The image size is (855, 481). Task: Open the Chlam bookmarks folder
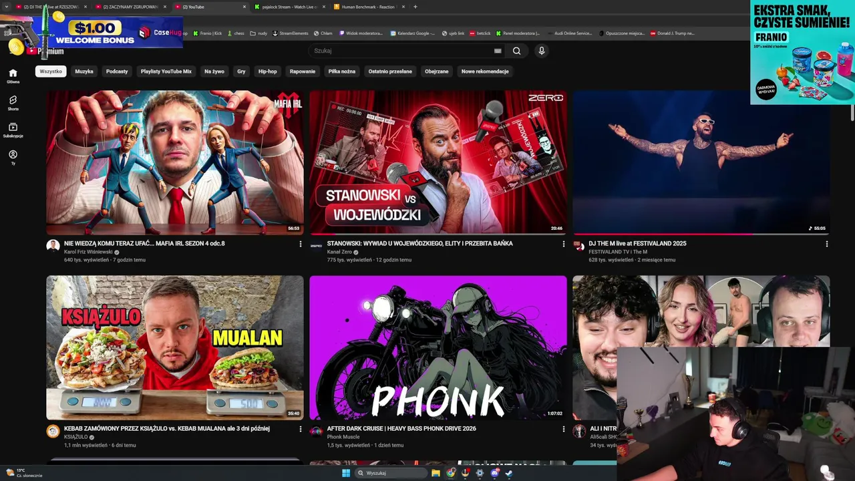point(323,33)
